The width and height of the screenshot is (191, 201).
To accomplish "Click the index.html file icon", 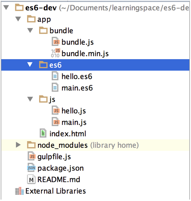I will pos(43,133).
